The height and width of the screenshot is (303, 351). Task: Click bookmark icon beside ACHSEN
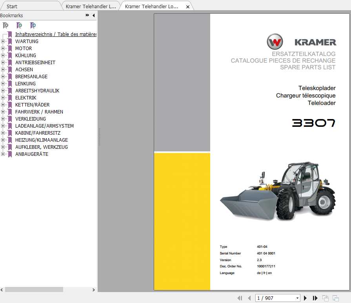(x=10, y=70)
